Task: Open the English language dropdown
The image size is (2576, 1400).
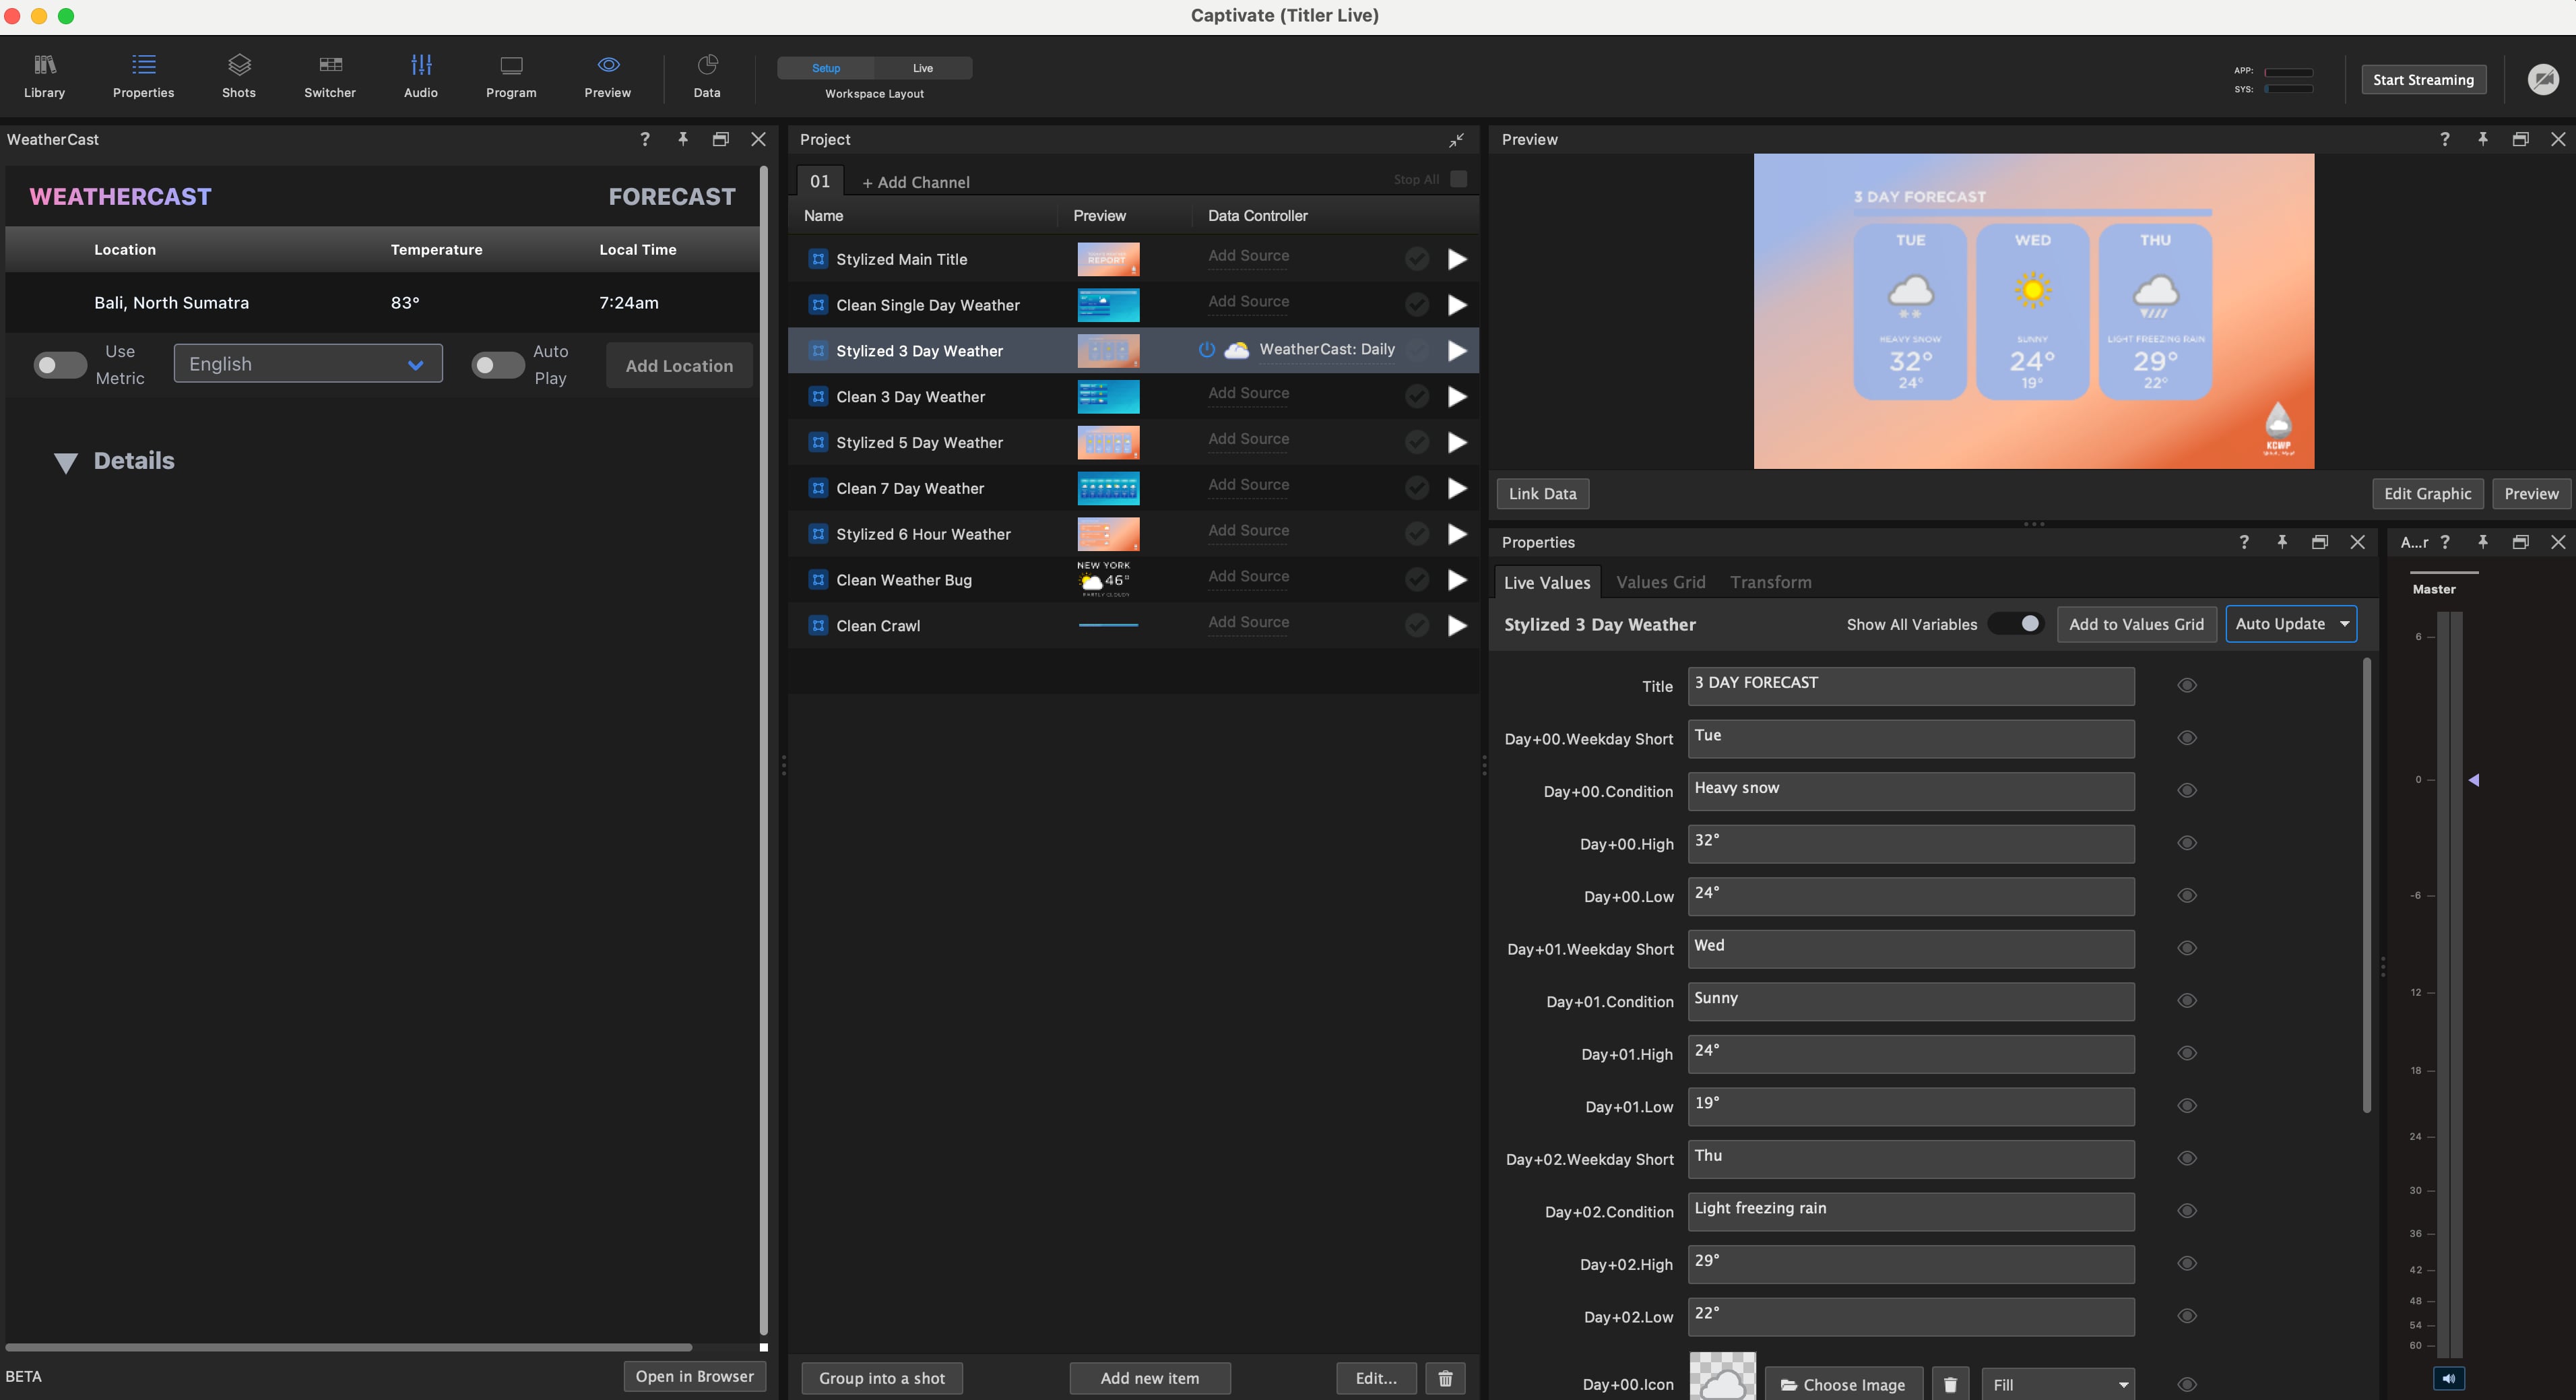Action: click(308, 364)
